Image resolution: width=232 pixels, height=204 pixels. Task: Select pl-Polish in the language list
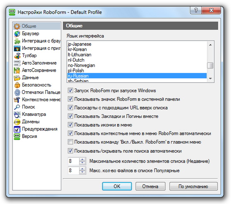(137, 70)
